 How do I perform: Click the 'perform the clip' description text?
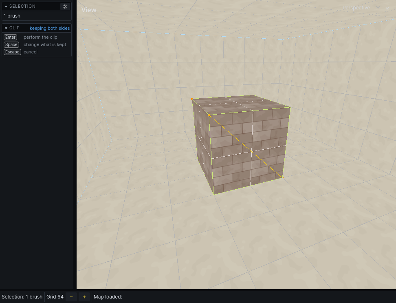(x=40, y=37)
